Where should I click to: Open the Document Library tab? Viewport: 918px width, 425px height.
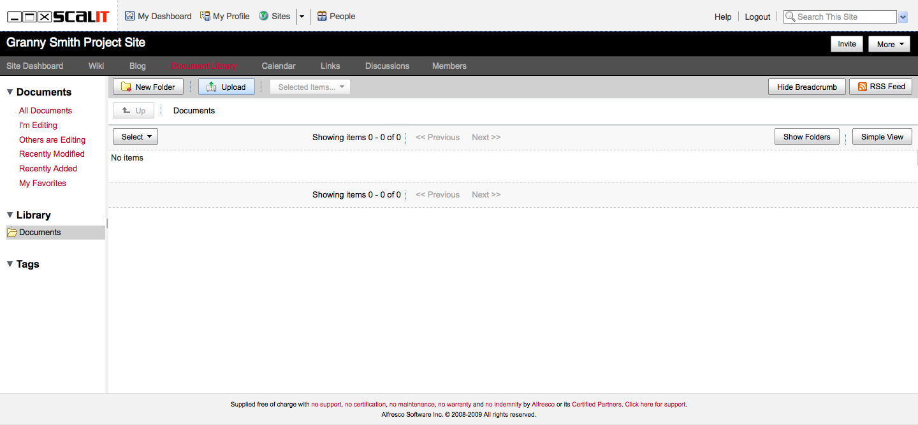tap(204, 66)
